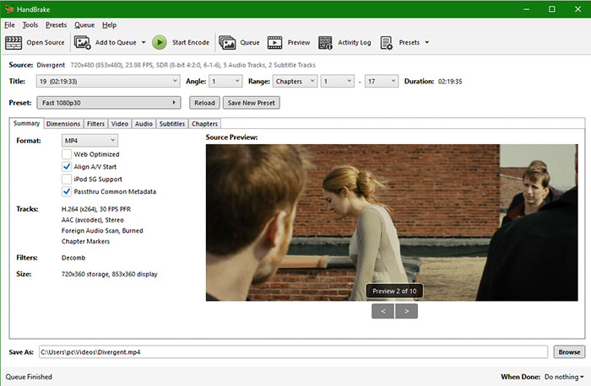Image resolution: width=591 pixels, height=386 pixels.
Task: Switch to the Video tab
Action: click(x=120, y=124)
